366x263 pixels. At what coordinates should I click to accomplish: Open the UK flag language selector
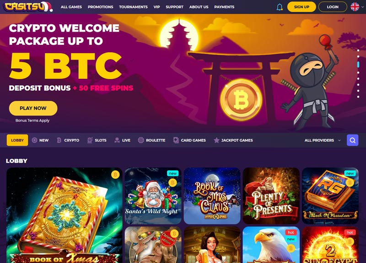coord(357,7)
